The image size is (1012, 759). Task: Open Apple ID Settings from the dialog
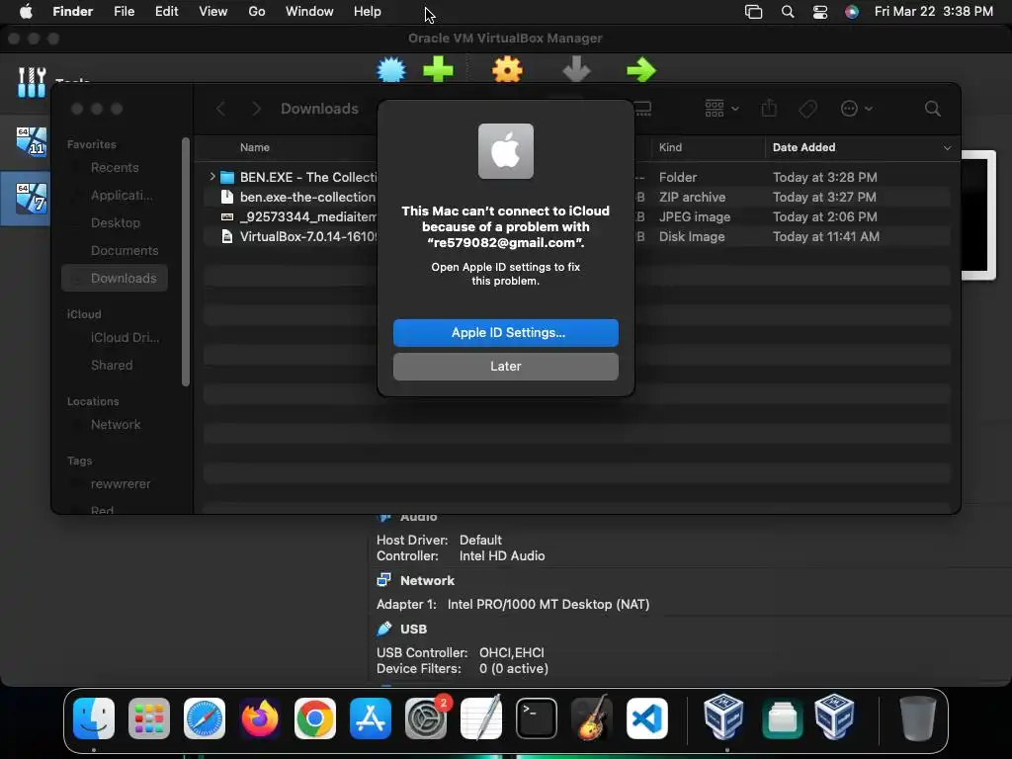tap(505, 332)
